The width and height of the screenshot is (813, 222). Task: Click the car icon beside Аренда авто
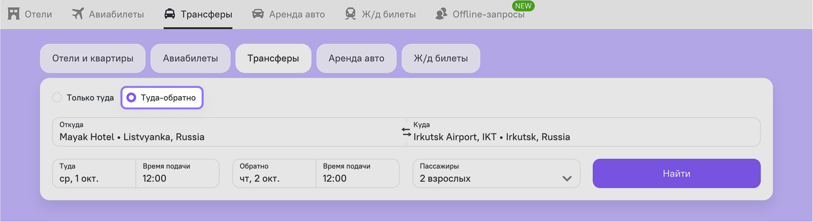click(258, 14)
